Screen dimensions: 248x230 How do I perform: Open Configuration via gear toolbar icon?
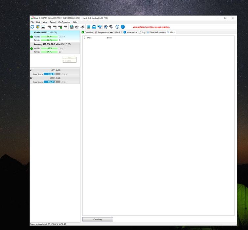click(106, 27)
